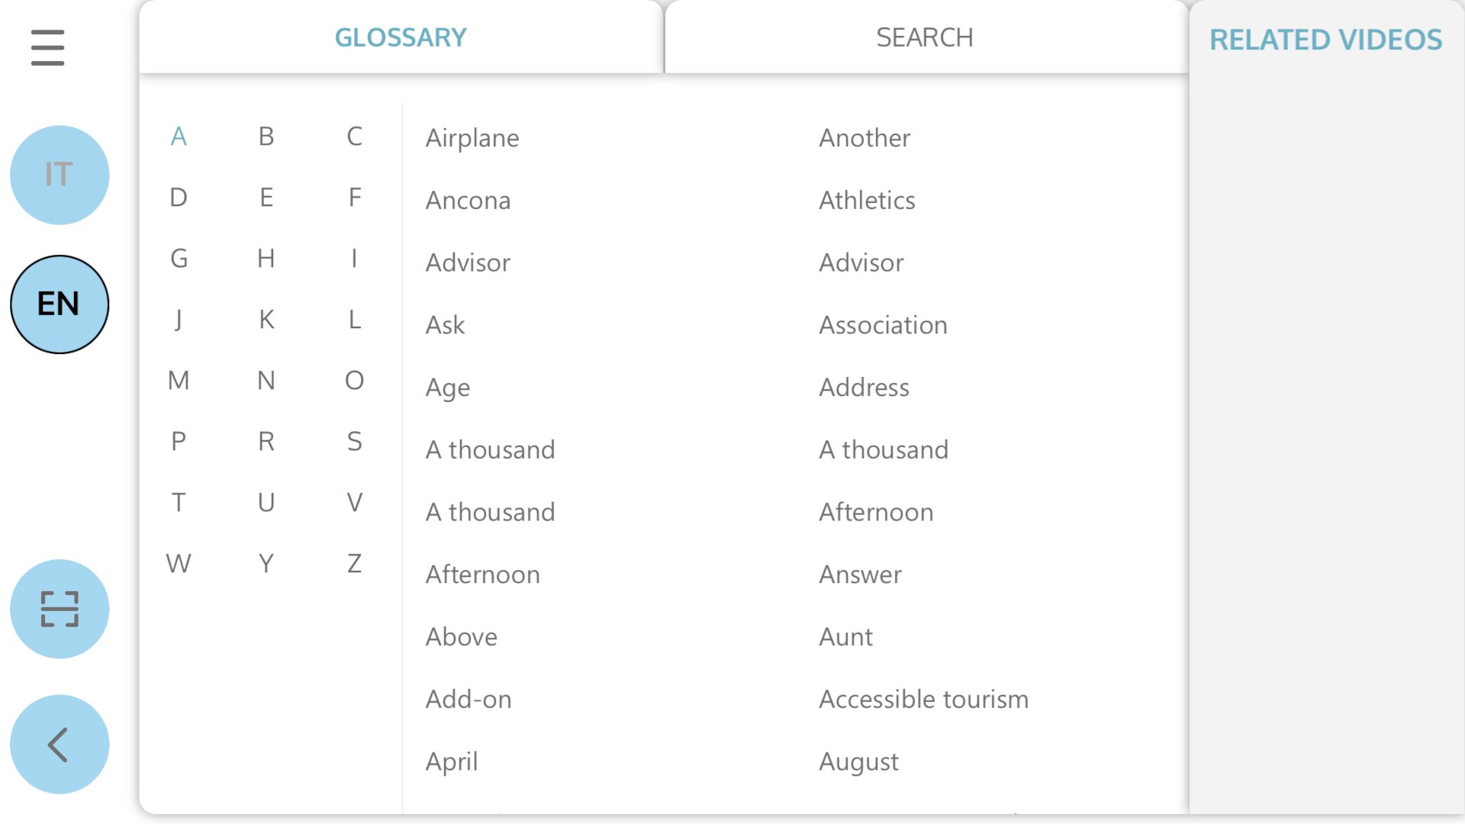Open the Add-on term
Image resolution: width=1465 pixels, height=824 pixels.
pos(468,699)
